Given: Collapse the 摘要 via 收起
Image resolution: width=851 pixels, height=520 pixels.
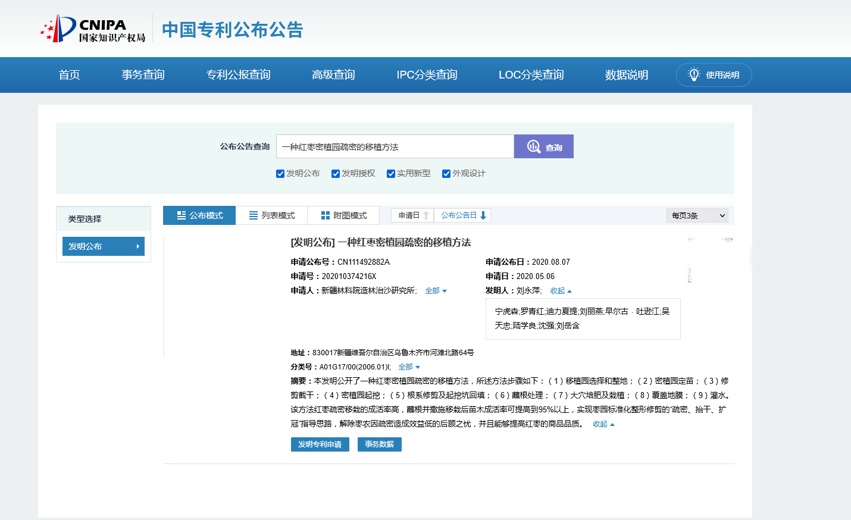Looking at the screenshot, I should pos(603,424).
